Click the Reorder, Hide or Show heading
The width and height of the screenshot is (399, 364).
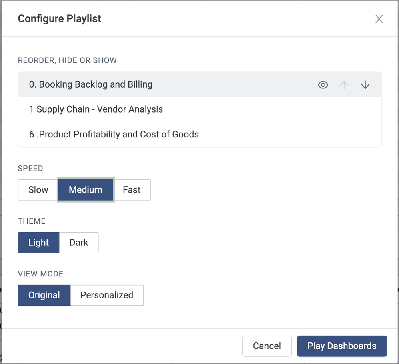[x=67, y=60]
